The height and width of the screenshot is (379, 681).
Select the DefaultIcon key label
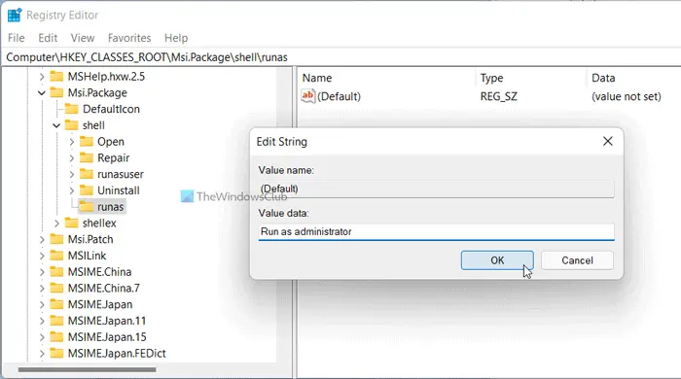click(x=111, y=109)
